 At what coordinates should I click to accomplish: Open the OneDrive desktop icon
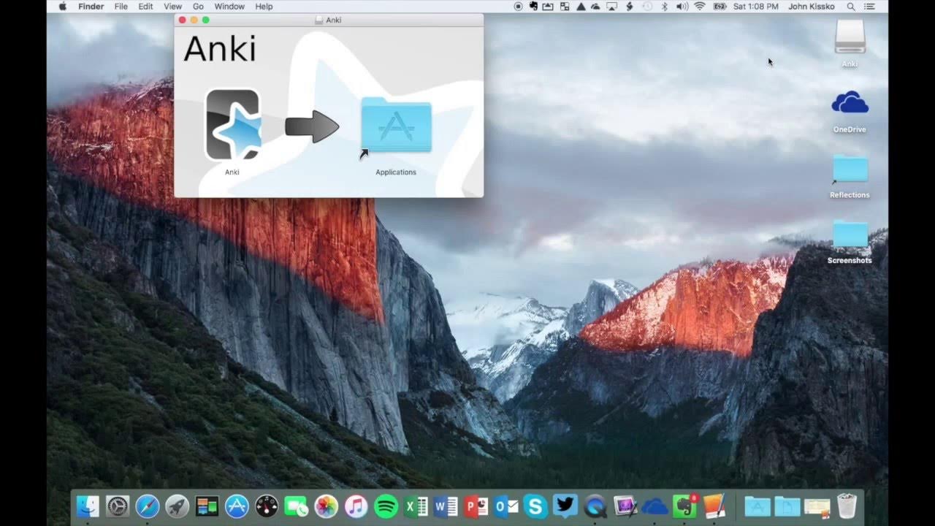tap(850, 102)
